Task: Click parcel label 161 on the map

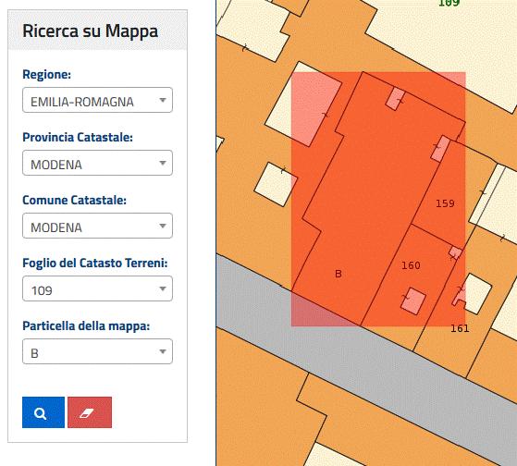Action: (460, 328)
